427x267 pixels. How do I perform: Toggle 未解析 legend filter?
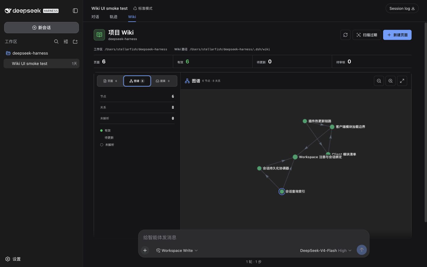point(107,145)
